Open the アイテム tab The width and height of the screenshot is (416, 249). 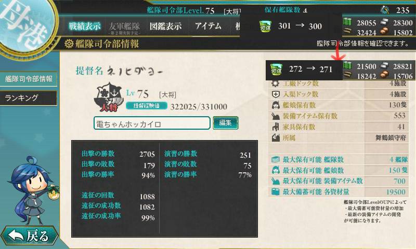tap(207, 26)
